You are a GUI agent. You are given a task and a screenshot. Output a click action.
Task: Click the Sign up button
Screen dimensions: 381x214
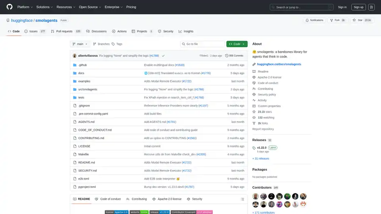click(x=358, y=7)
